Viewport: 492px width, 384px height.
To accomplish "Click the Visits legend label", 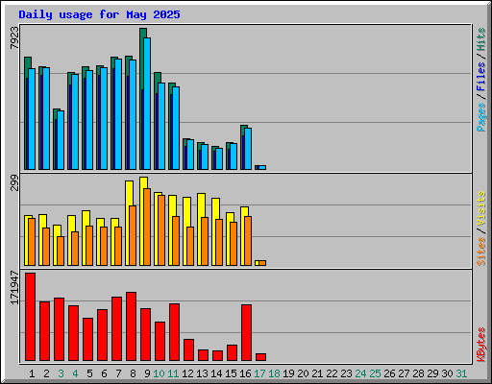I will pos(481,208).
